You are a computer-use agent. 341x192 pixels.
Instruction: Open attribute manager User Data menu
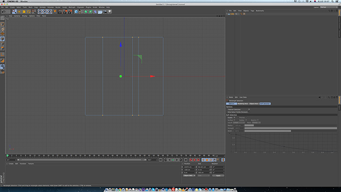tap(243, 97)
